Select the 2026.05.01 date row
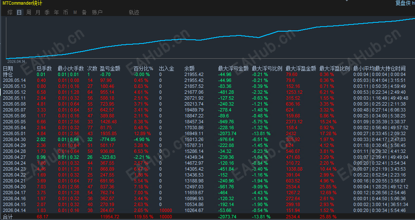The image size is (415, 220). pyautogui.click(x=14, y=133)
